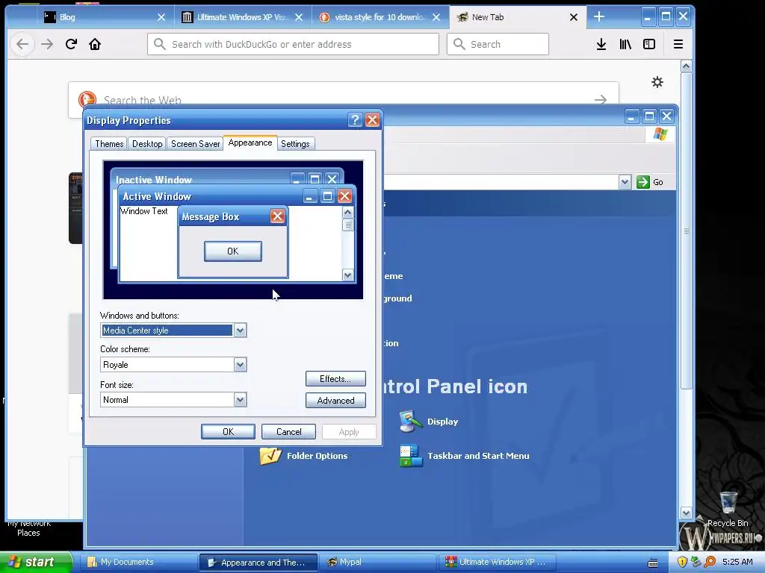Click the magnifier tray icon near clock

pyautogui.click(x=710, y=562)
